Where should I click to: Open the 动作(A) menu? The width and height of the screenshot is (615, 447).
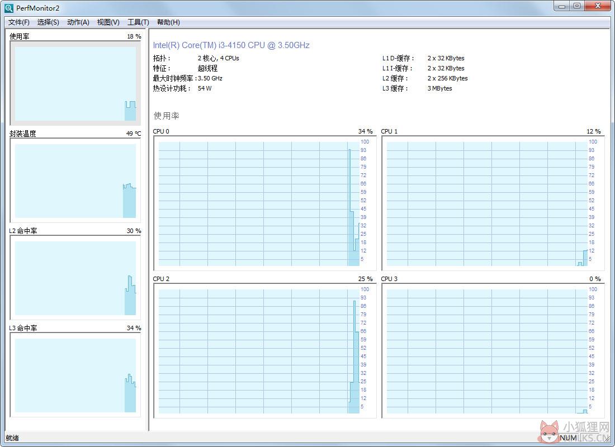[x=78, y=22]
